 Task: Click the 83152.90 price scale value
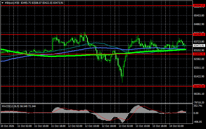coord(199,50)
